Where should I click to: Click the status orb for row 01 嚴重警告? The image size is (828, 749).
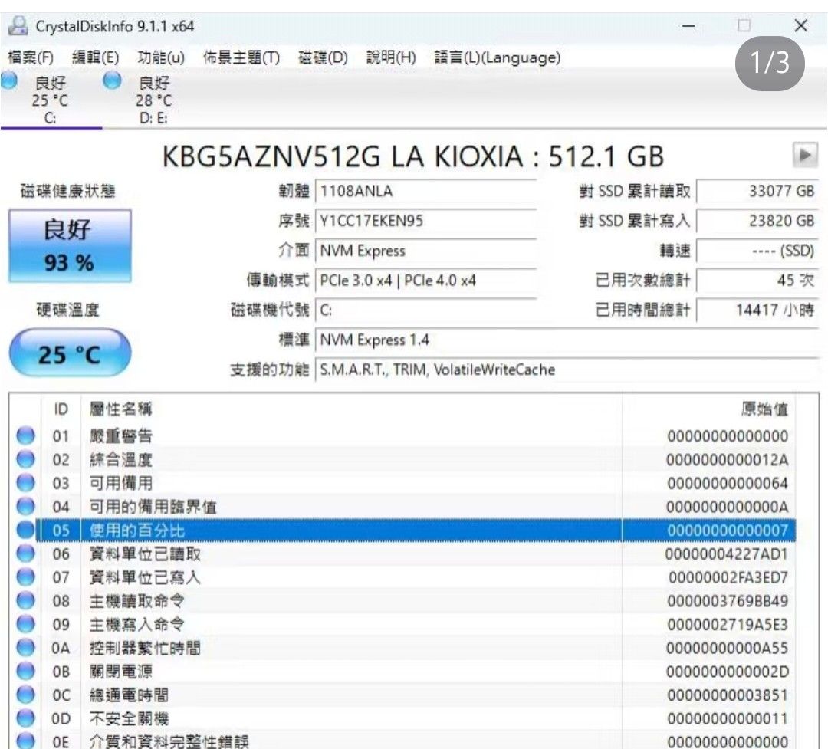pos(25,435)
